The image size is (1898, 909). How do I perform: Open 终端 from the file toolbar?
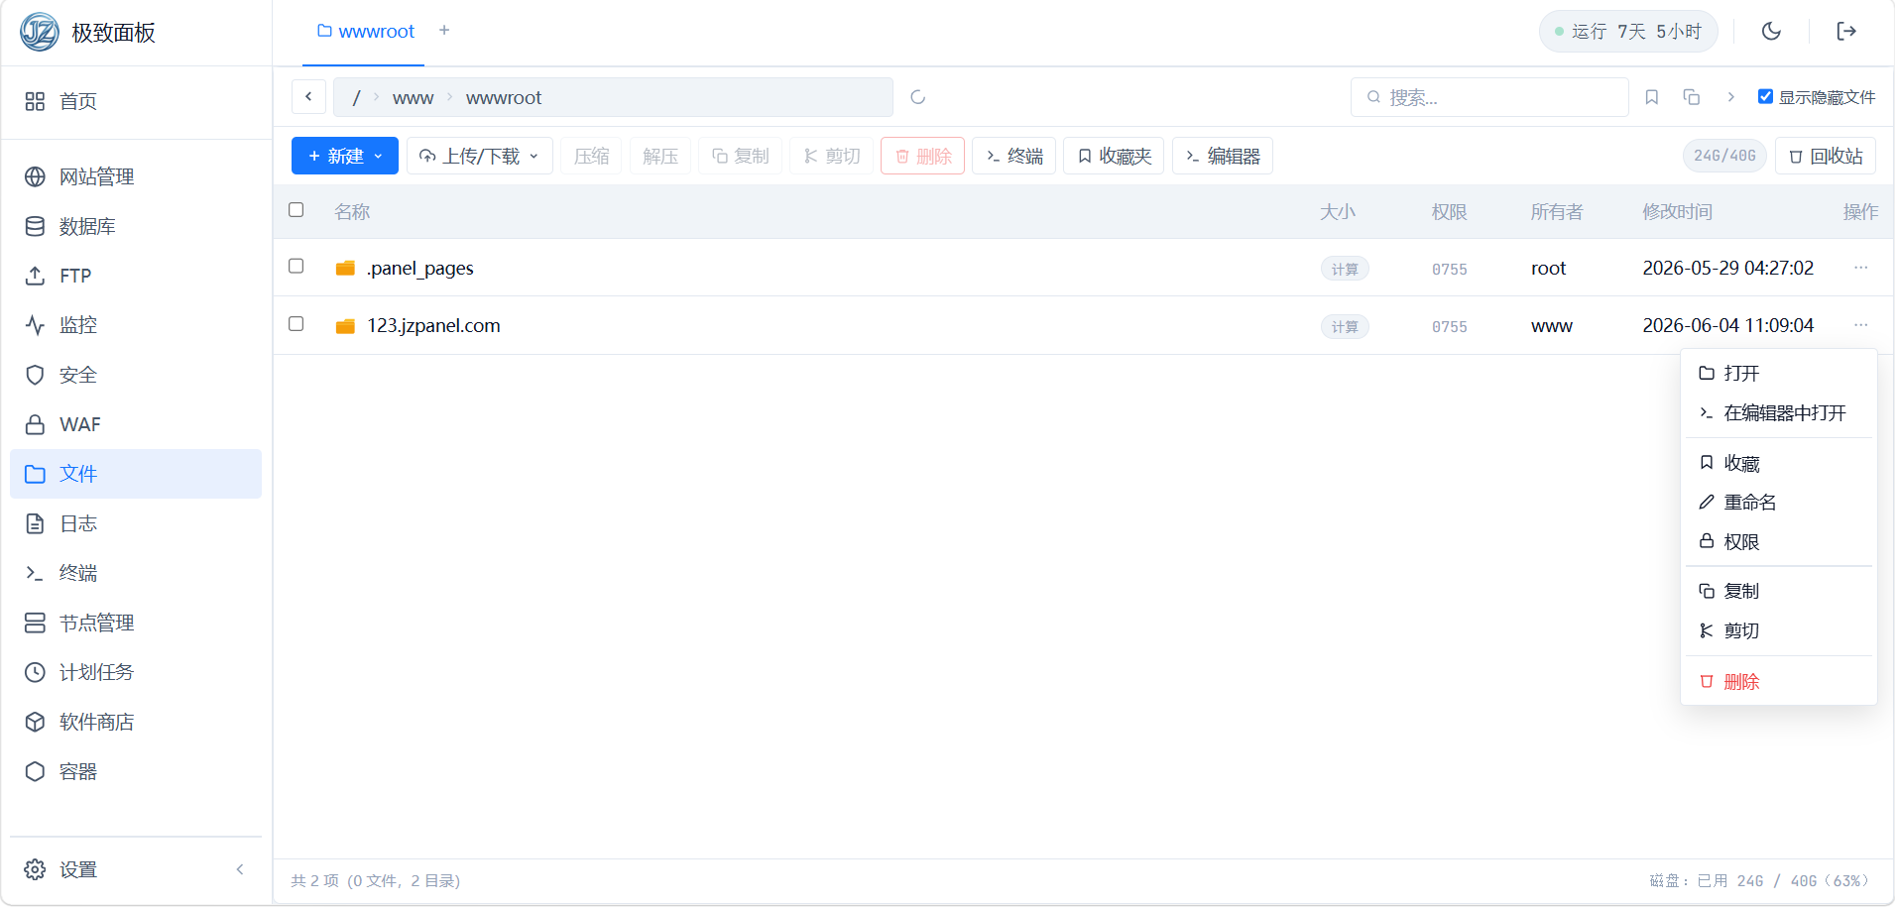point(1014,156)
